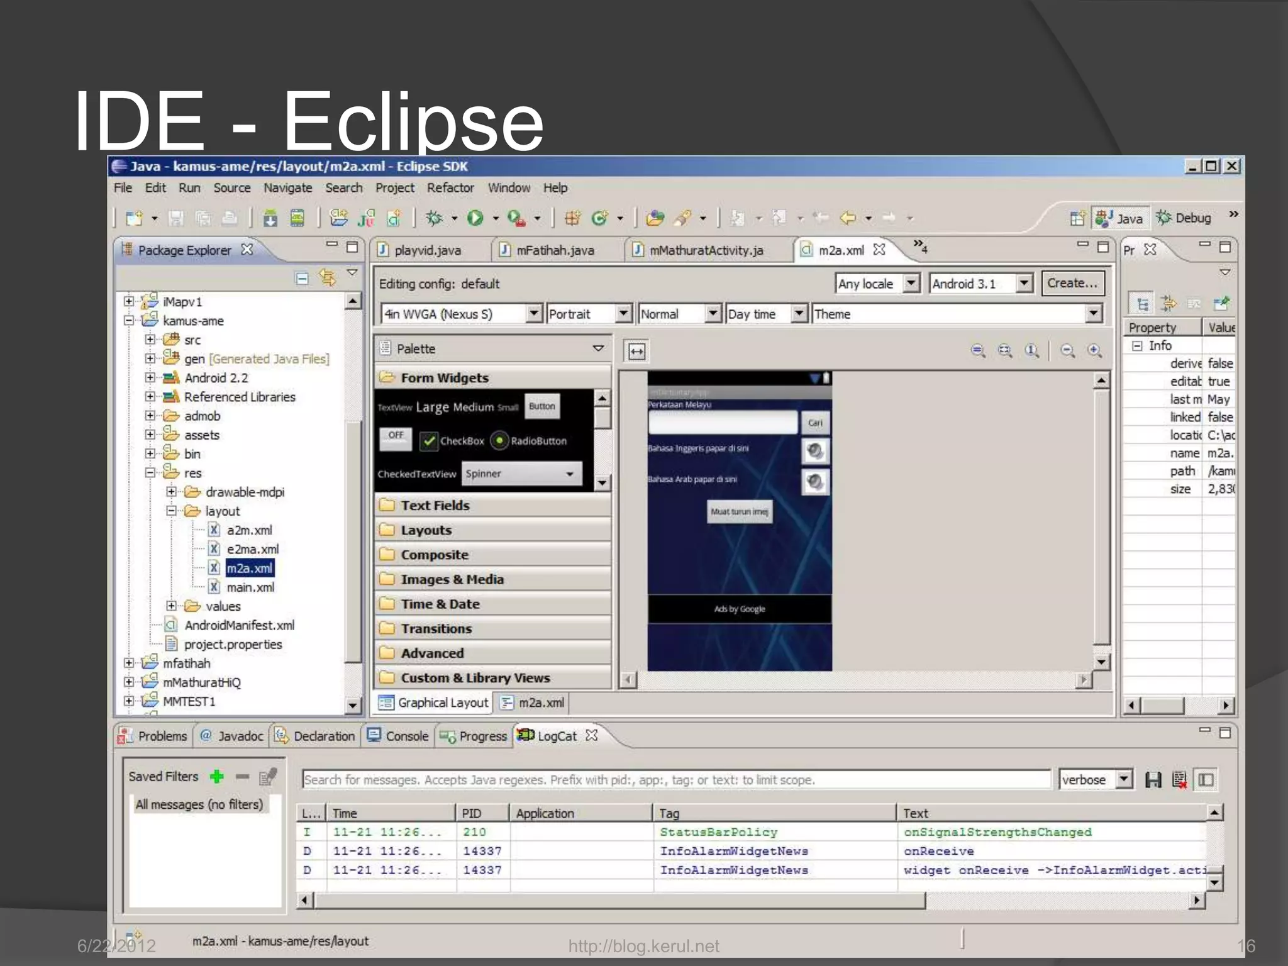This screenshot has width=1288, height=966.
Task: Toggle the CheckBox widget in the palette
Action: (452, 441)
